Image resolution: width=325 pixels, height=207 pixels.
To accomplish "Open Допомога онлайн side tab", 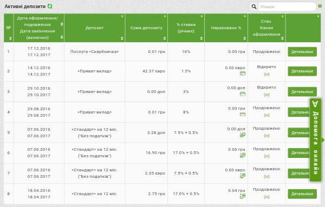I will point(315,140).
